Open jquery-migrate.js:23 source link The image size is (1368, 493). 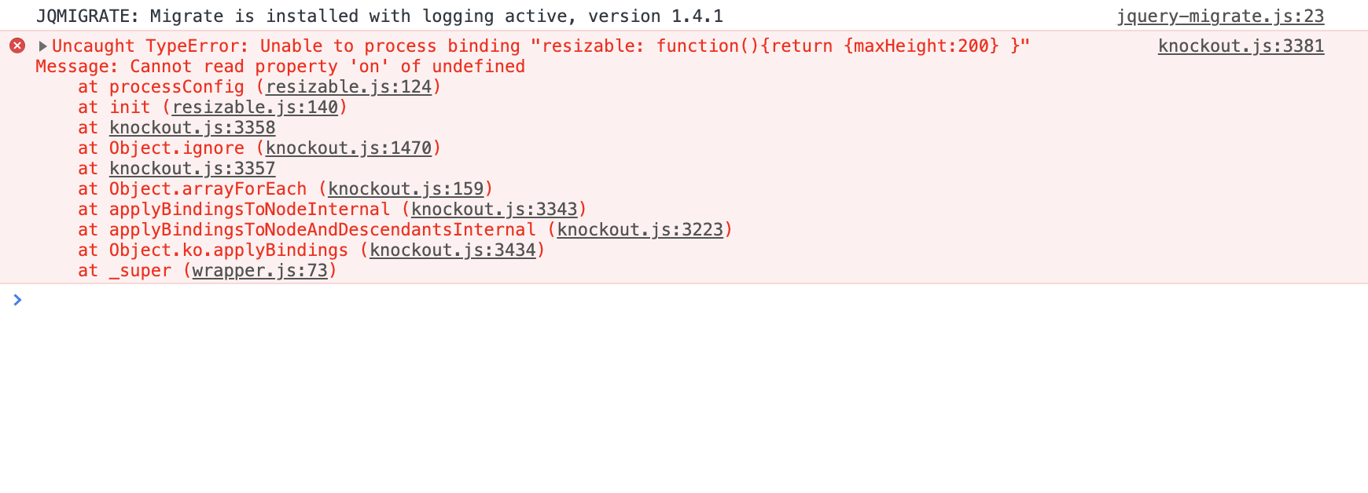1222,16
